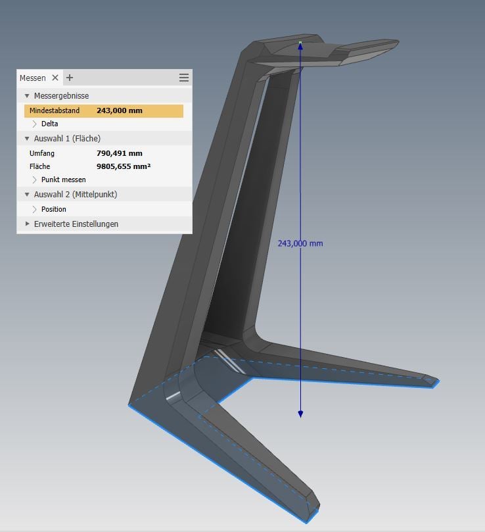Open the Messen panel hamburger menu
The height and width of the screenshot is (532, 485).
184,78
